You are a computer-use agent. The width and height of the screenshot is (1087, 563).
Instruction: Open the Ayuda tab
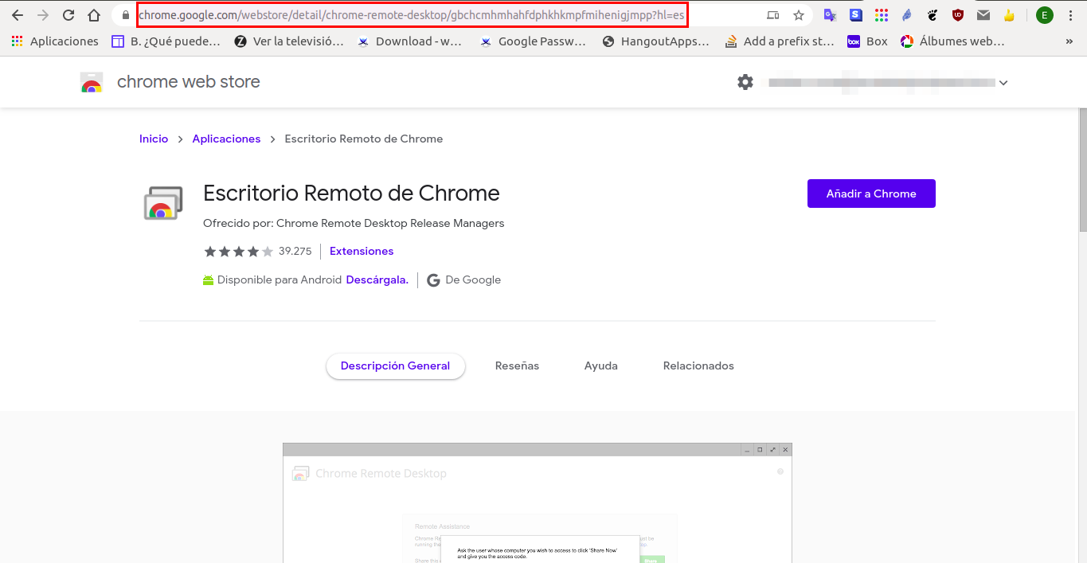coord(600,366)
